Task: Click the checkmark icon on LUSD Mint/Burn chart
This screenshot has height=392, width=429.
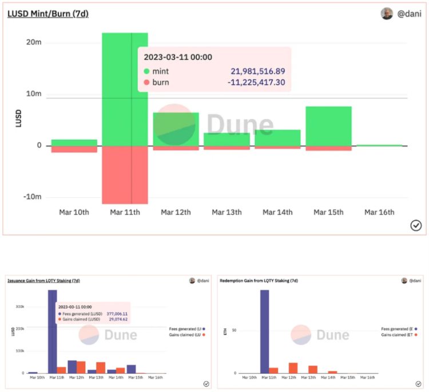Action: pos(416,226)
